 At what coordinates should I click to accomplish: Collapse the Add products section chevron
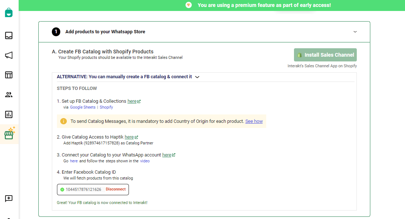pyautogui.click(x=355, y=32)
